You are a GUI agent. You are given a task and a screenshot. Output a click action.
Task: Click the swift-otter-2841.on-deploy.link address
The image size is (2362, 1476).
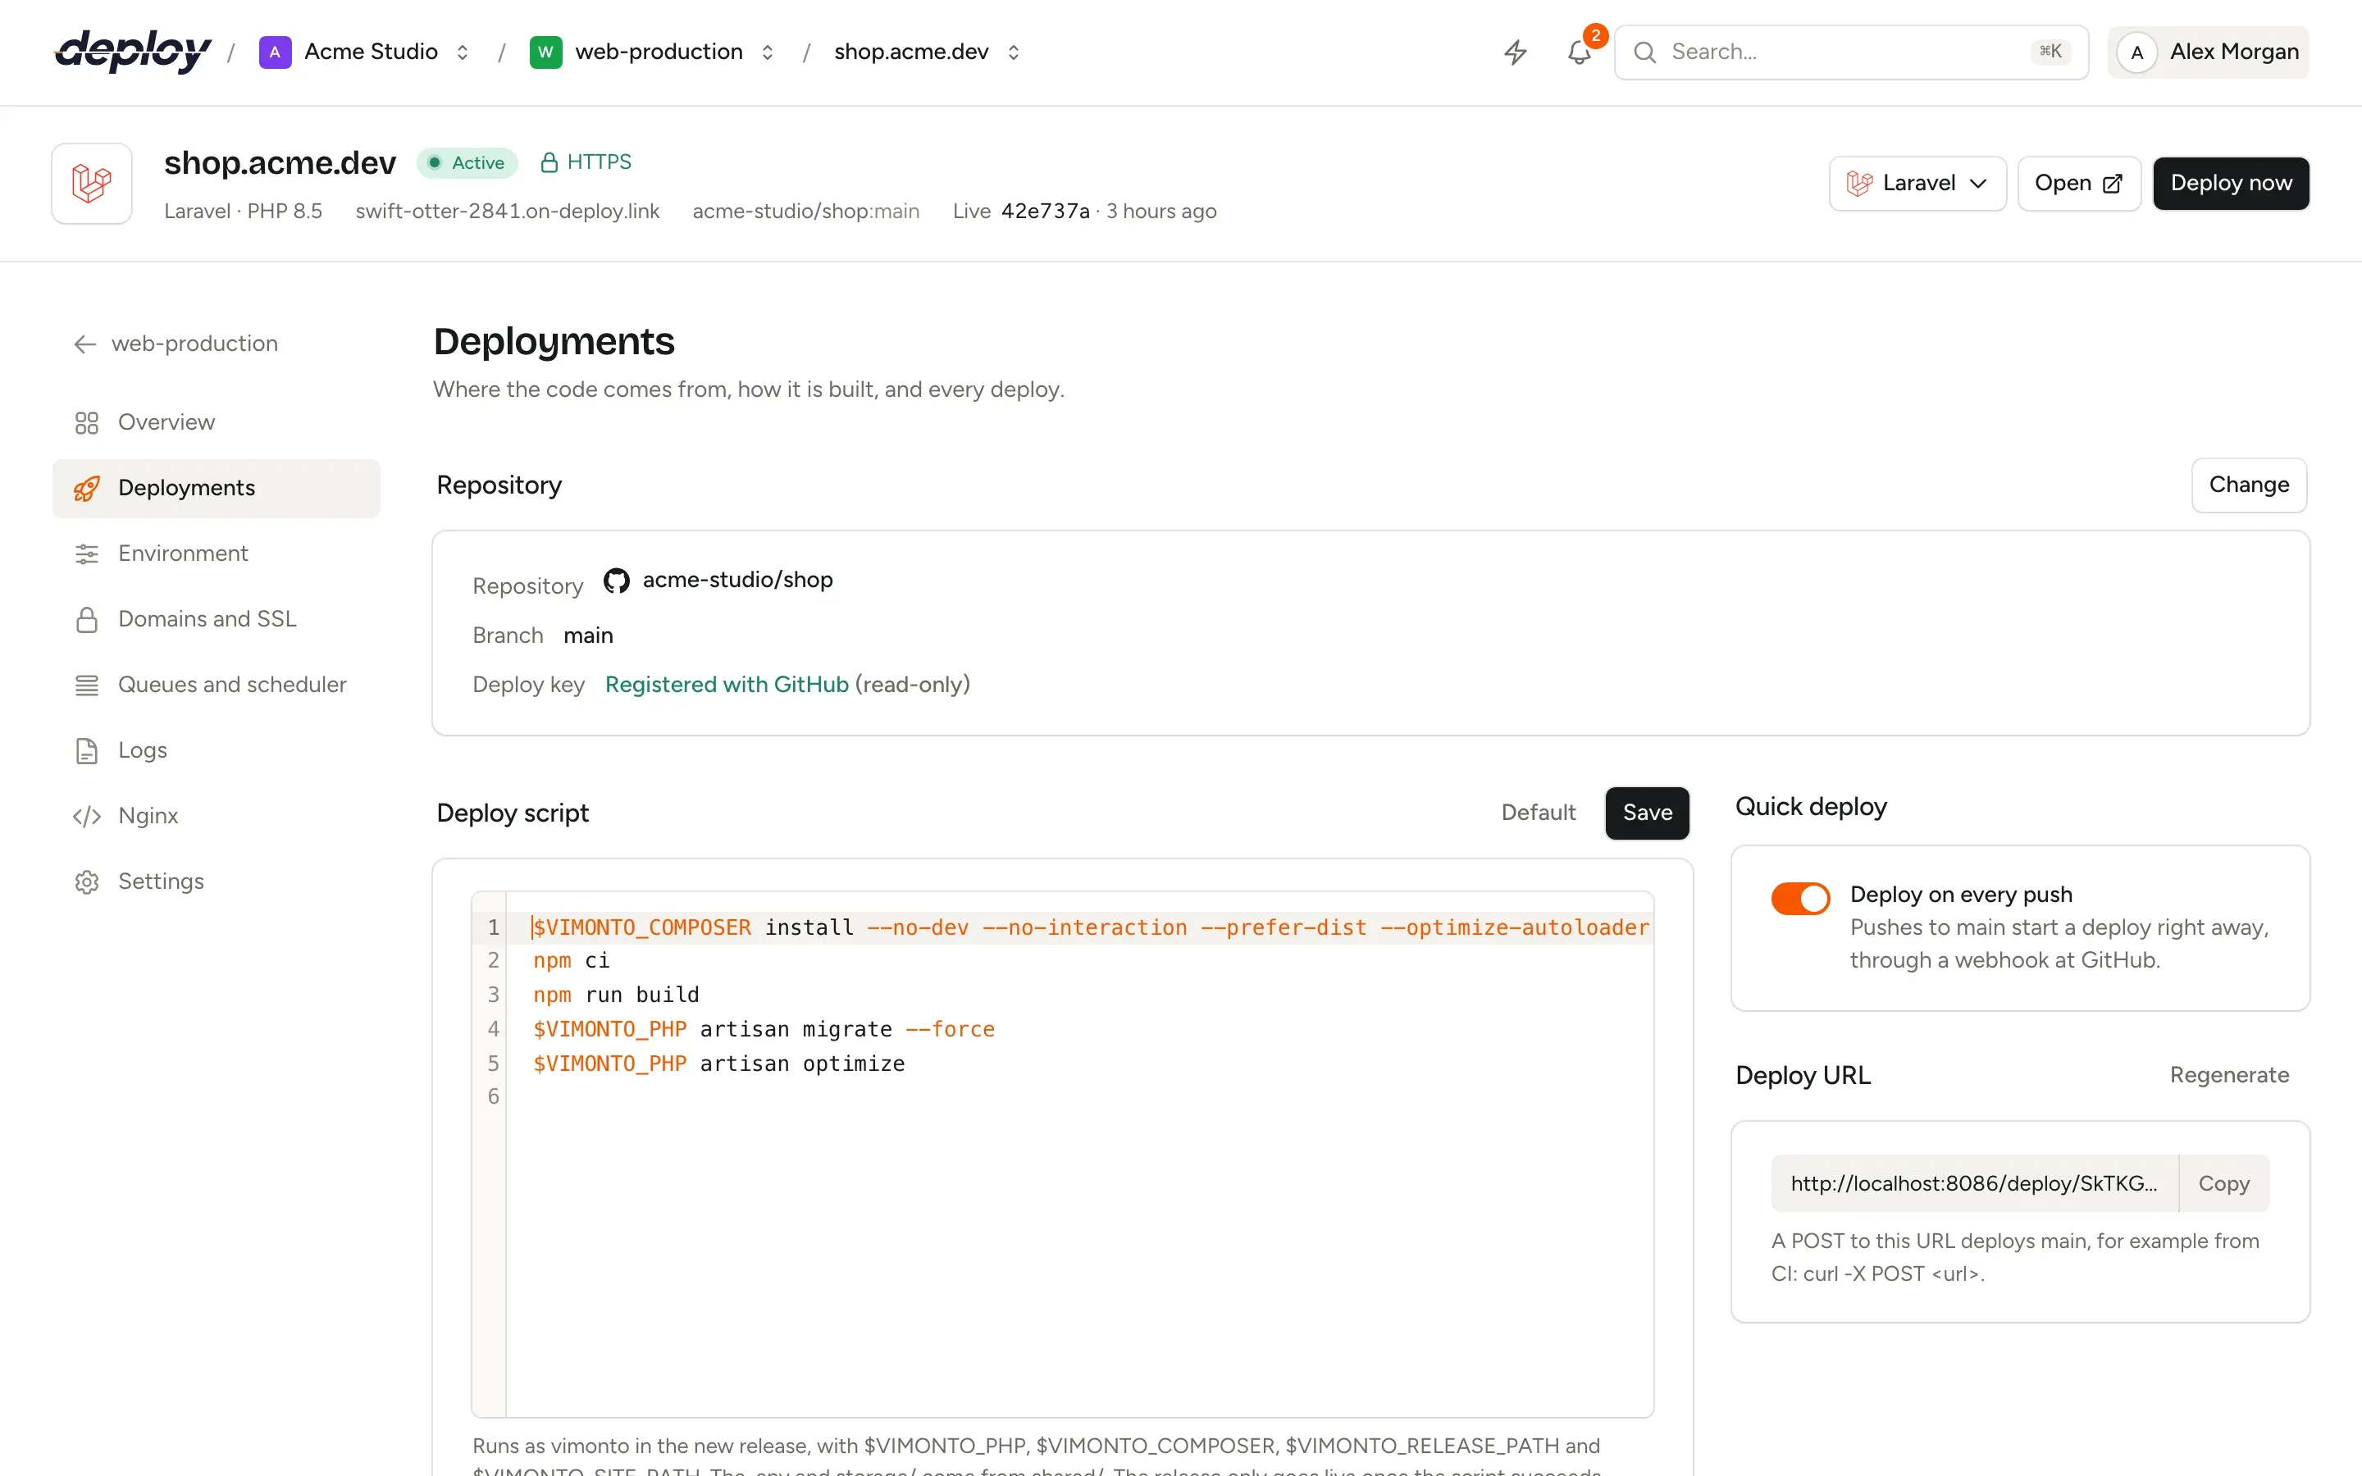pos(508,212)
